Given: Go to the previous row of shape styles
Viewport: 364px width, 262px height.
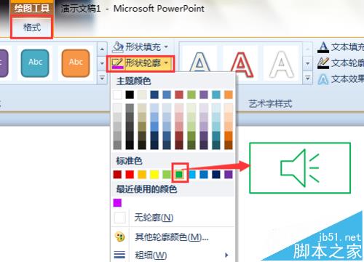Looking at the screenshot, I should [x=102, y=49].
